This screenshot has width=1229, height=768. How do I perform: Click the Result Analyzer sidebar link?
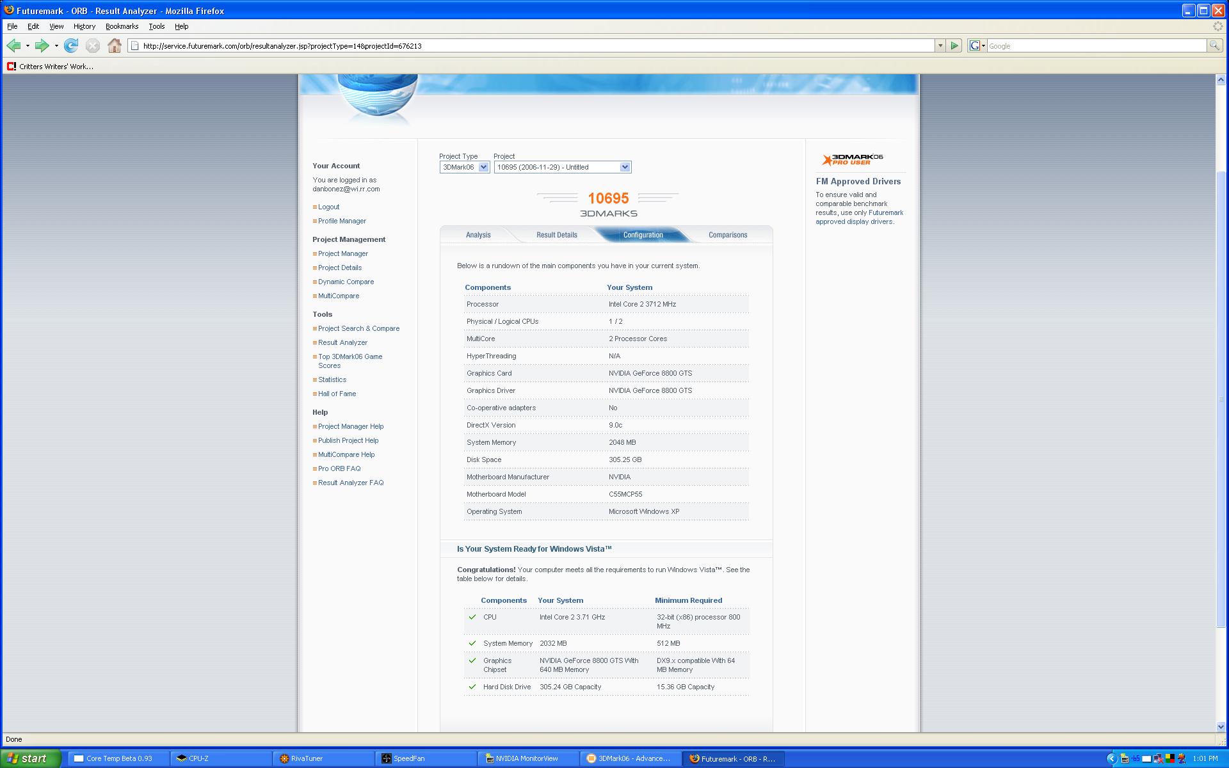click(343, 342)
